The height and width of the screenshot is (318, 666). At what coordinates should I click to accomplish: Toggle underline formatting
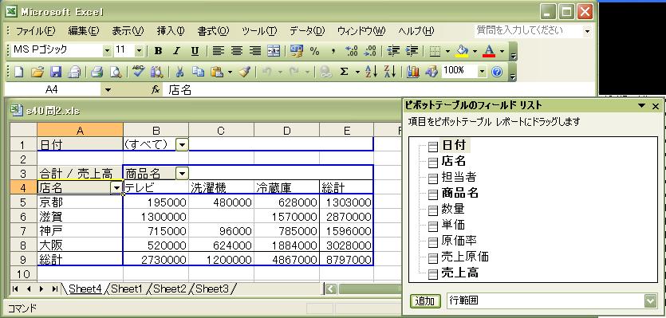coord(195,51)
